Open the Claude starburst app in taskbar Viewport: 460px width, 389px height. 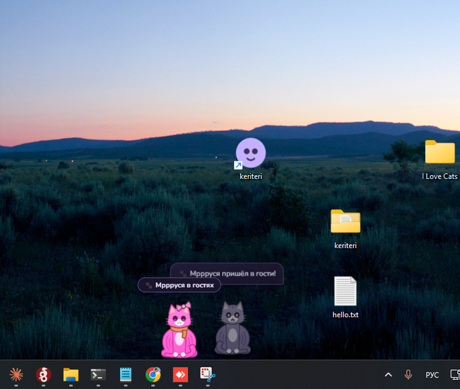pos(16,375)
